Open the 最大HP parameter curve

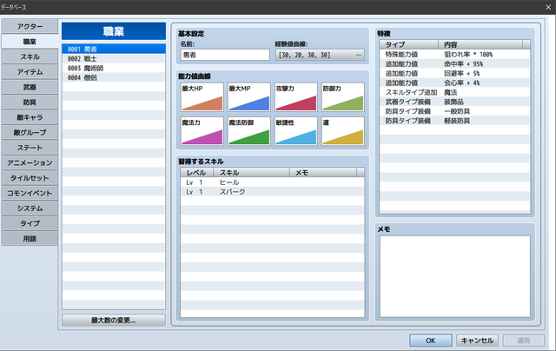(202, 97)
